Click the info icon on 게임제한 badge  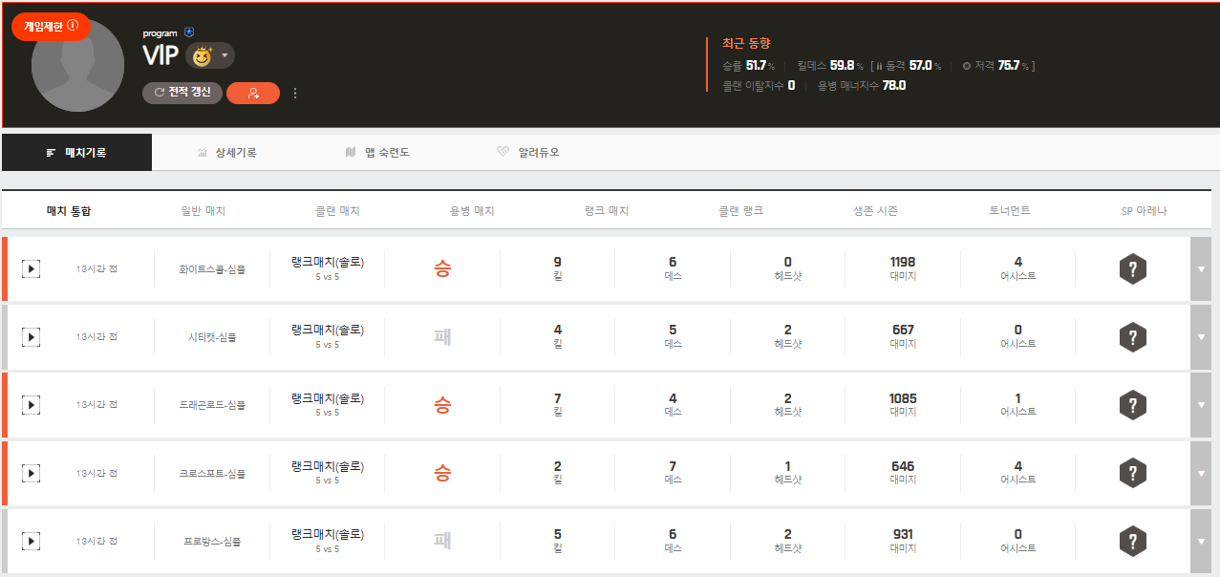(x=74, y=27)
